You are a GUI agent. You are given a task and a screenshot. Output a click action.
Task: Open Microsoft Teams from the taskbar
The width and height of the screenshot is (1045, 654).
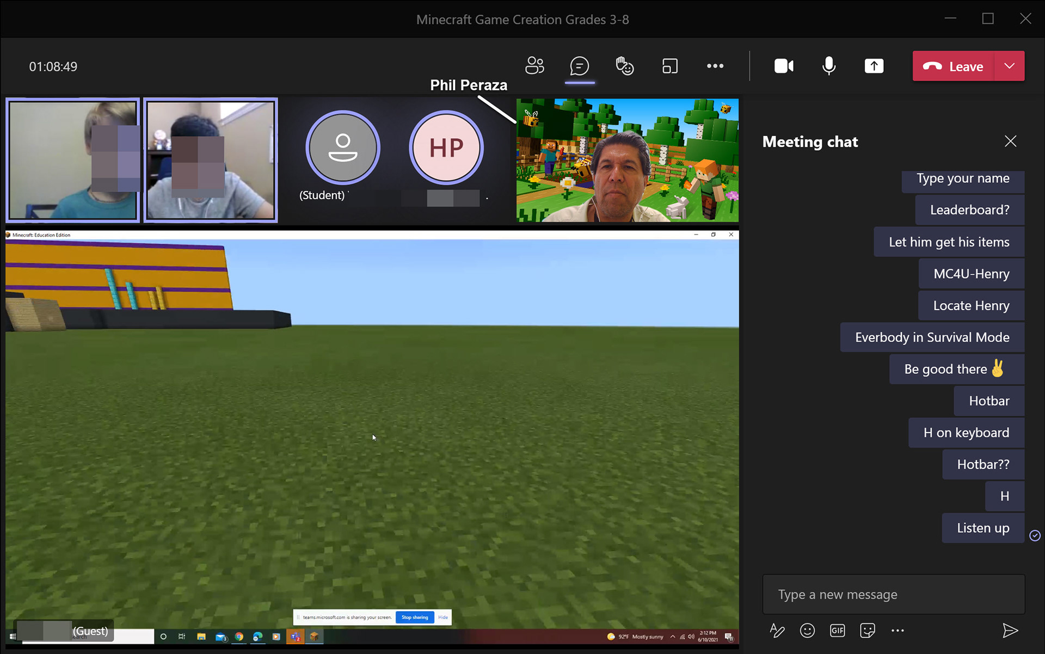pos(295,636)
